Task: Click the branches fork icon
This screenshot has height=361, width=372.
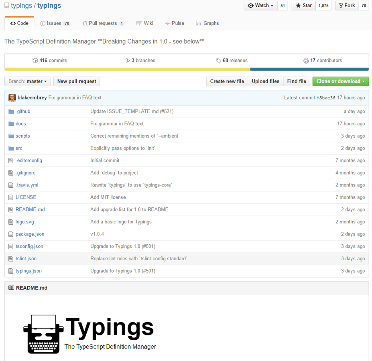Action: [x=128, y=61]
